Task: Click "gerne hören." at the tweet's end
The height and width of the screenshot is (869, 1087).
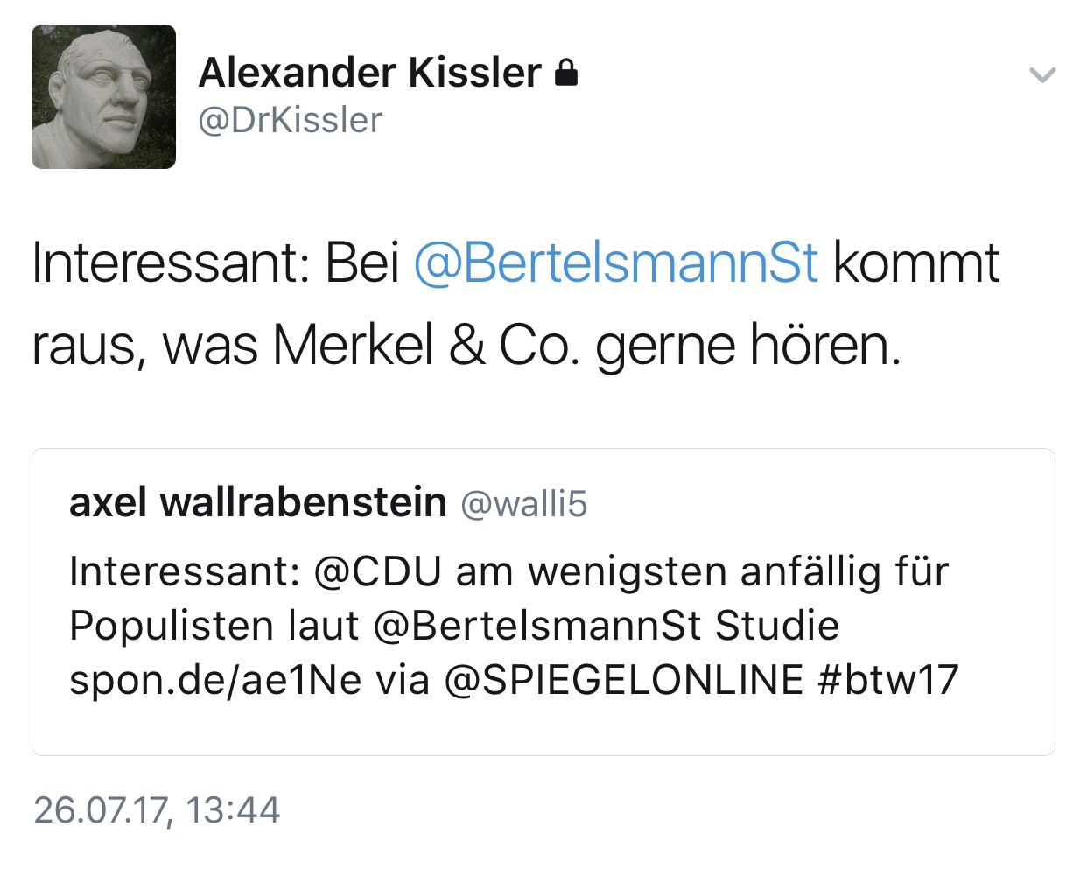Action: click(x=748, y=346)
